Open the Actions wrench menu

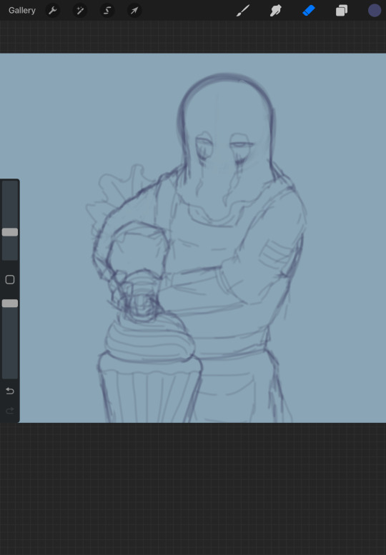click(x=53, y=11)
